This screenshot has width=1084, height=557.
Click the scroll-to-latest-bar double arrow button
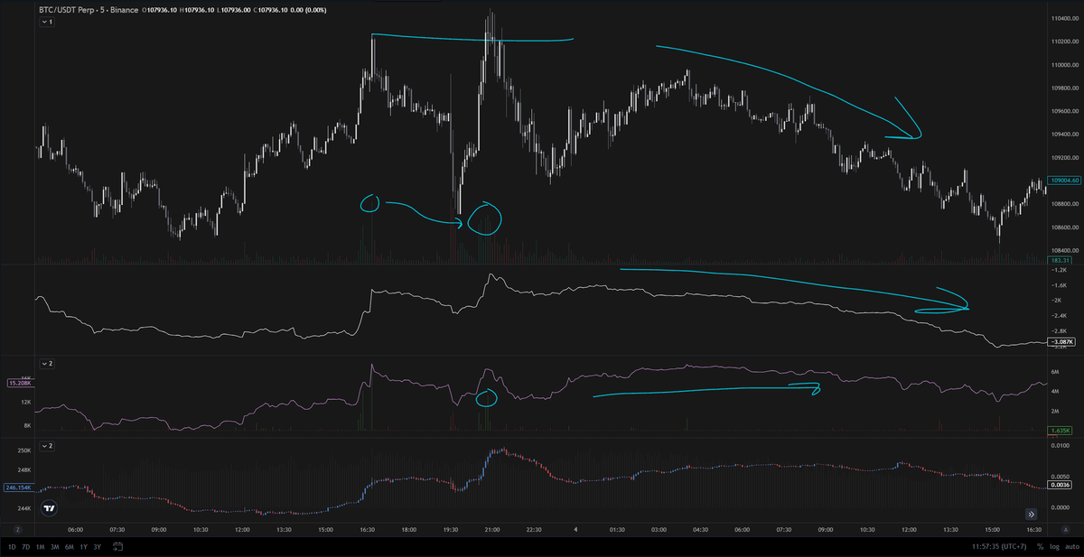click(x=1032, y=513)
